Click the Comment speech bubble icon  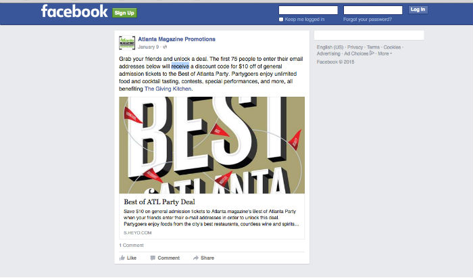click(153, 258)
